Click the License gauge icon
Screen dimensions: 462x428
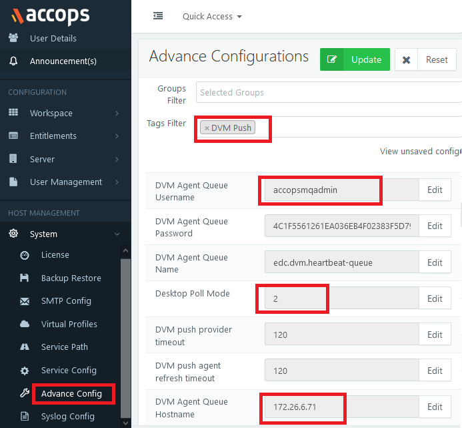25,255
